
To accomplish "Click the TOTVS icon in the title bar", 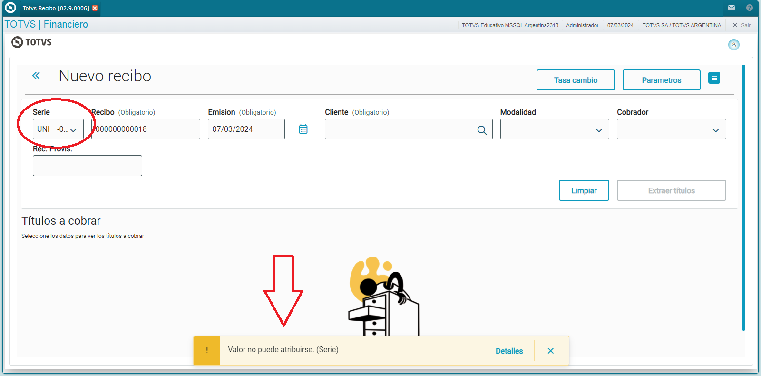I will coord(10,8).
